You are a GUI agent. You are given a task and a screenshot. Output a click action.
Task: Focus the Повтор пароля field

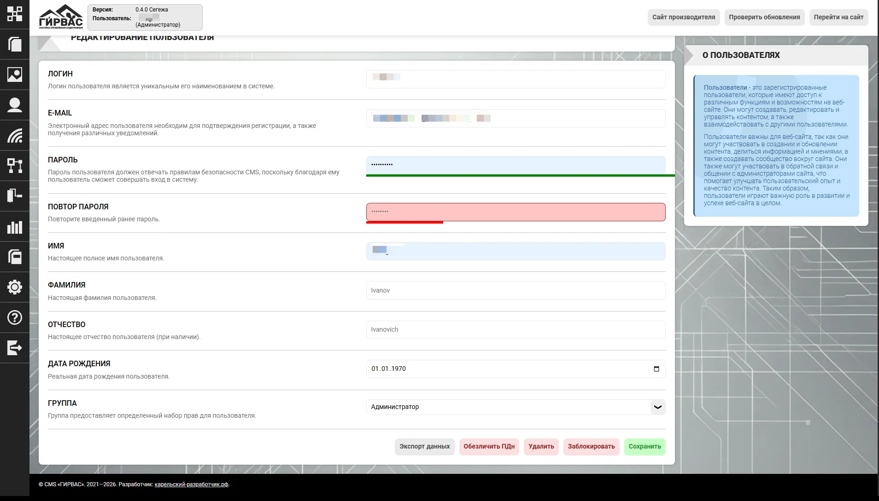516,212
